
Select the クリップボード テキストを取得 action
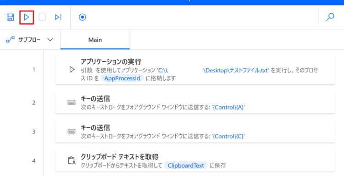pos(195,161)
